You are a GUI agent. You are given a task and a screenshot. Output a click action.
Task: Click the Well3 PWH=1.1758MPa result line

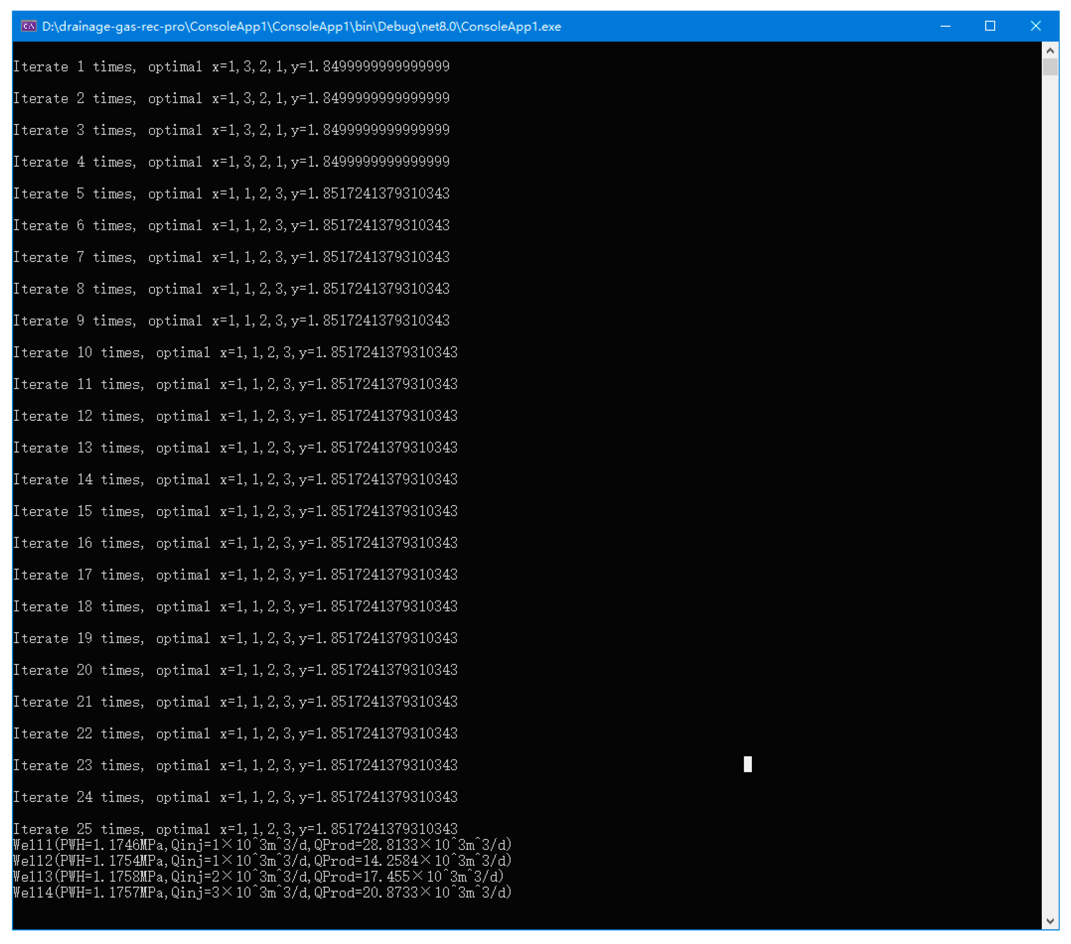pyautogui.click(x=258, y=876)
